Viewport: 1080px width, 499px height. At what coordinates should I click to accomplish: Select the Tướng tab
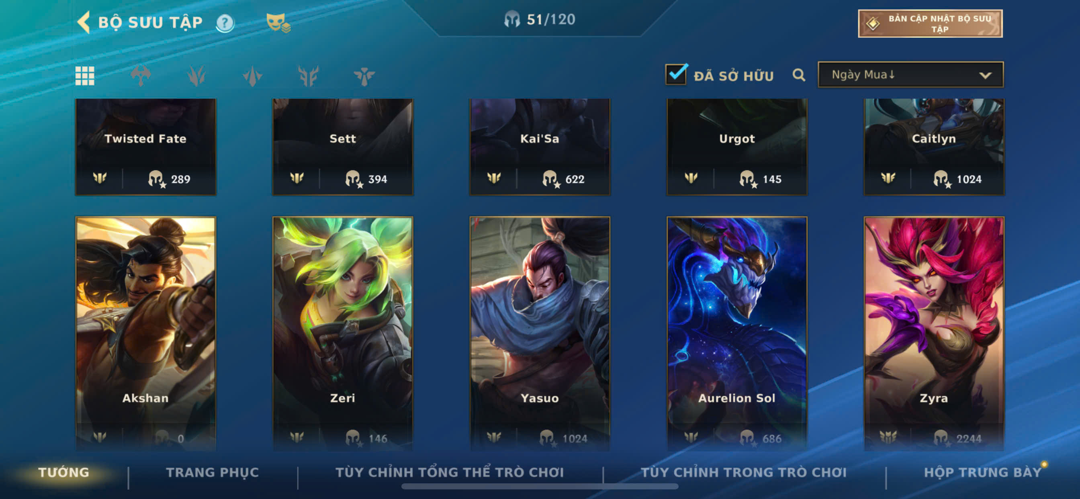click(64, 472)
